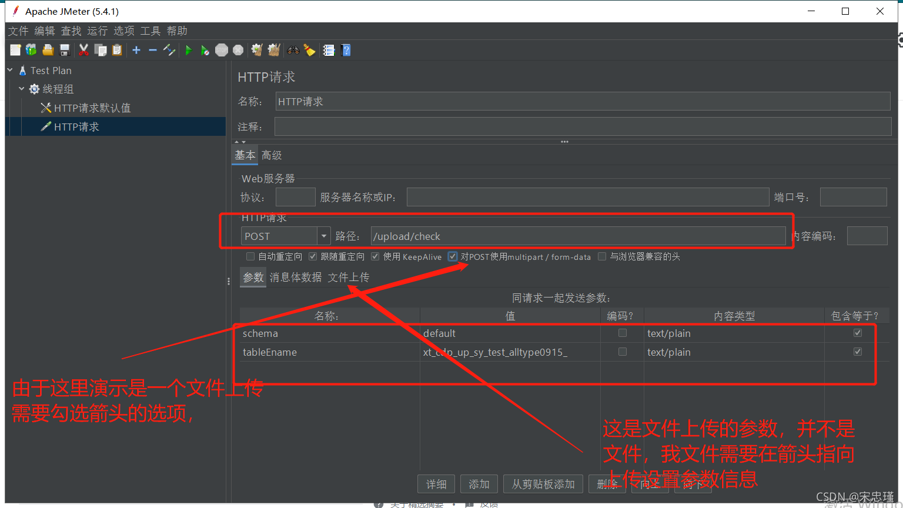Open the POST method dropdown

(324, 236)
